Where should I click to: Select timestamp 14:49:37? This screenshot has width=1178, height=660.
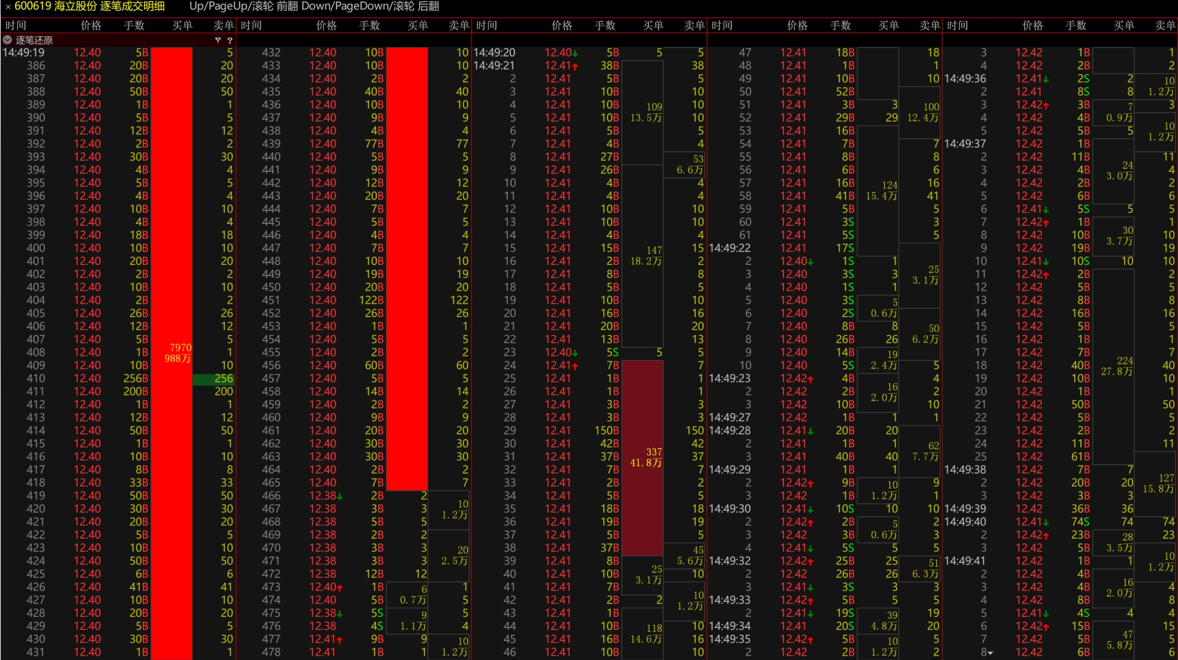(965, 144)
